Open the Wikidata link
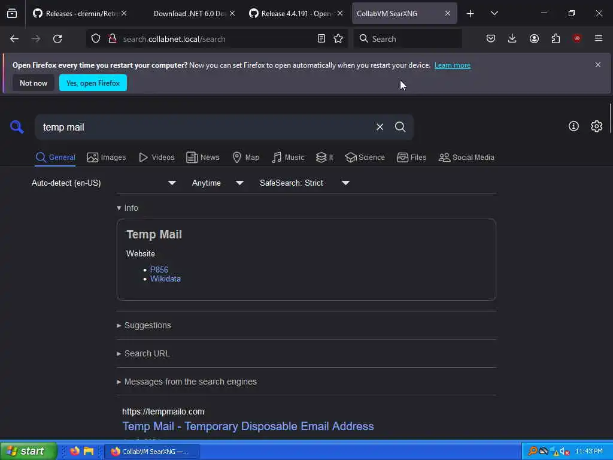 (165, 279)
